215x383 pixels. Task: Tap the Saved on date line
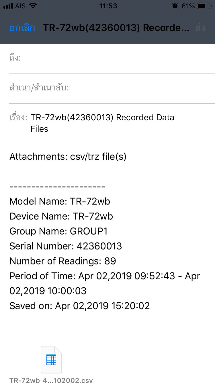pyautogui.click(x=79, y=306)
